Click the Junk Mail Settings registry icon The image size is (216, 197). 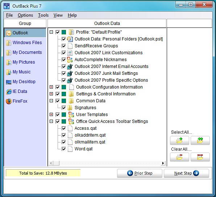pyautogui.click(x=70, y=73)
